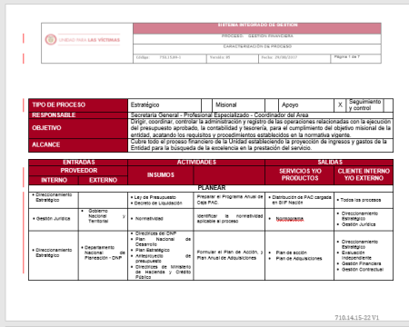Select the EXTERNO sub-header under PROVEEDOR
409x327 pixels.
(x=103, y=180)
